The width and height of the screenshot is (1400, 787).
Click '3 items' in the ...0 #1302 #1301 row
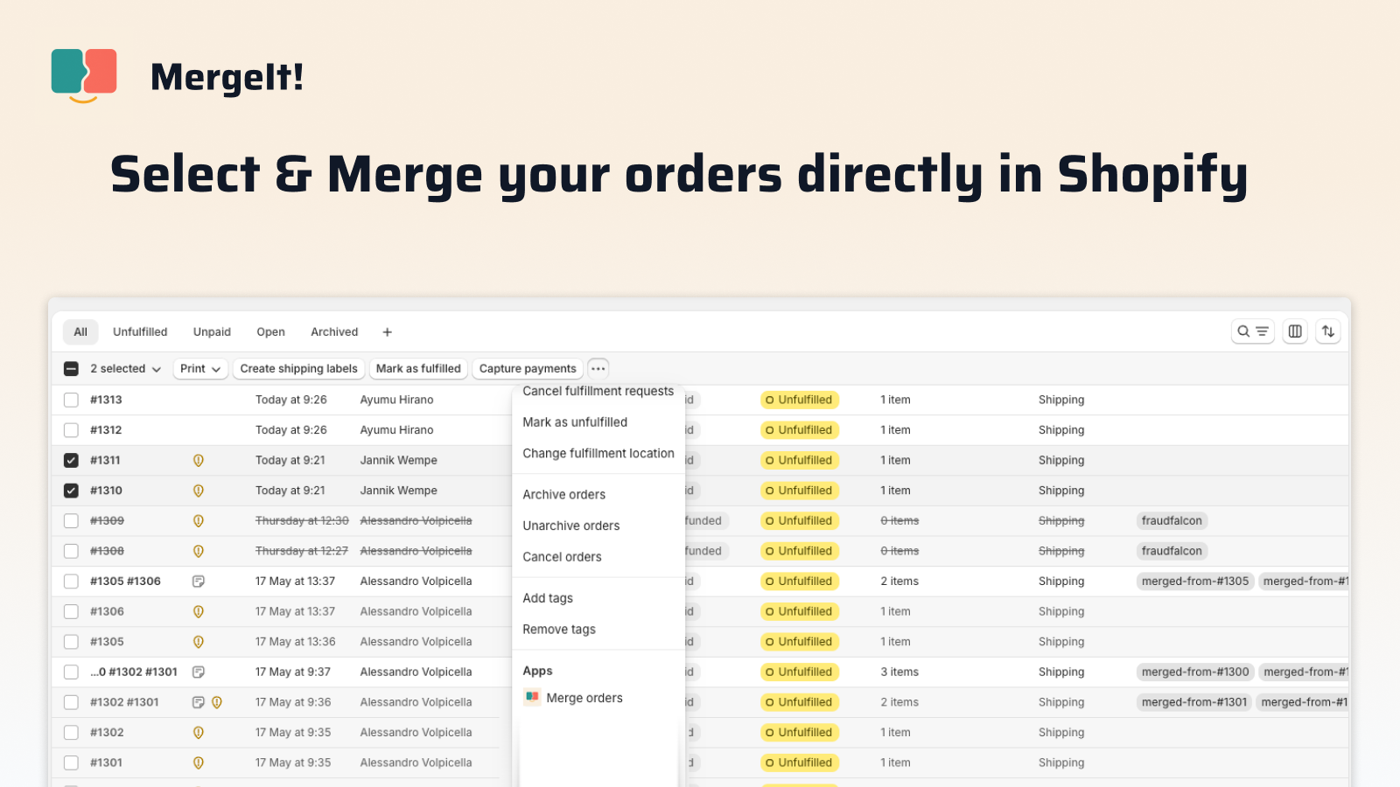point(899,672)
